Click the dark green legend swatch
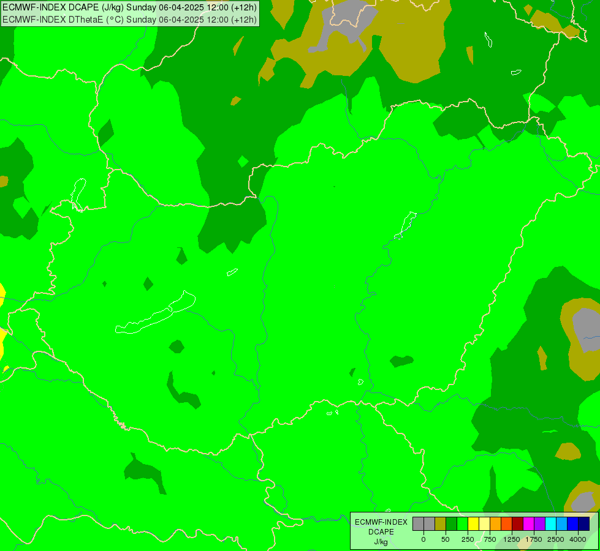The image size is (600, 551). (452, 524)
